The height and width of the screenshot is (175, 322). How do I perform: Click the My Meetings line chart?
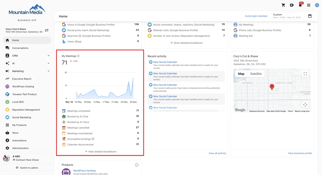[101, 87]
